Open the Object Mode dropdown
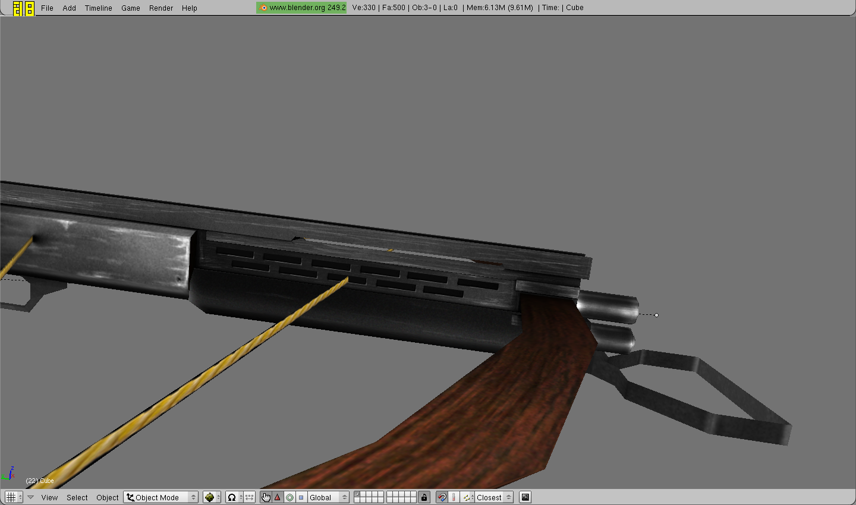 [x=160, y=497]
